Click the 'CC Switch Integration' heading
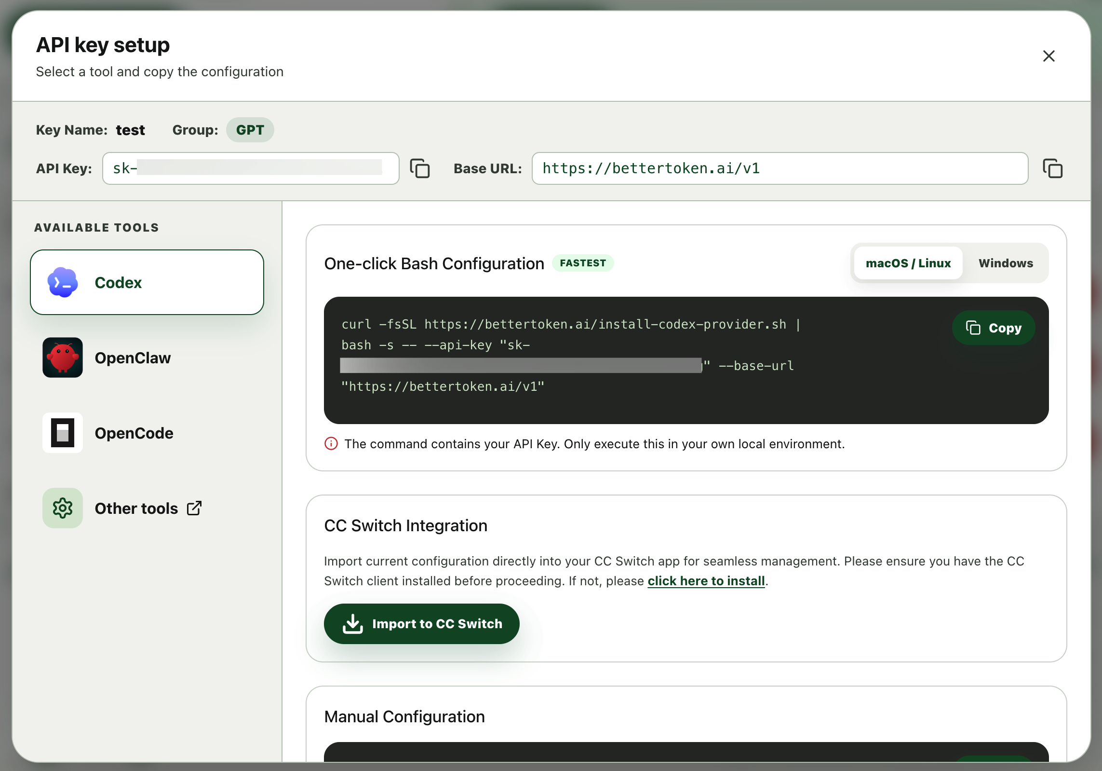 (406, 525)
